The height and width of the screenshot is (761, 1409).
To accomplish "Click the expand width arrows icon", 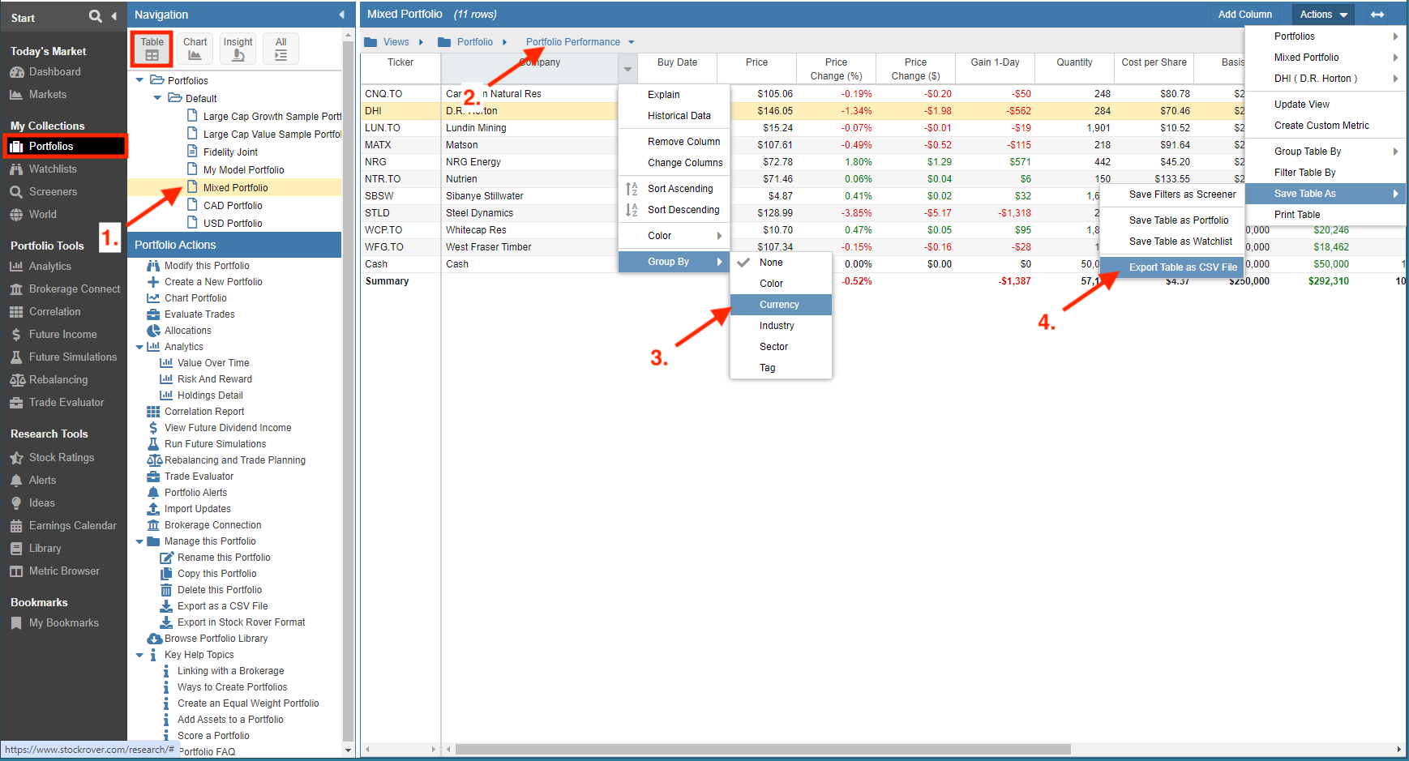I will [x=1377, y=15].
